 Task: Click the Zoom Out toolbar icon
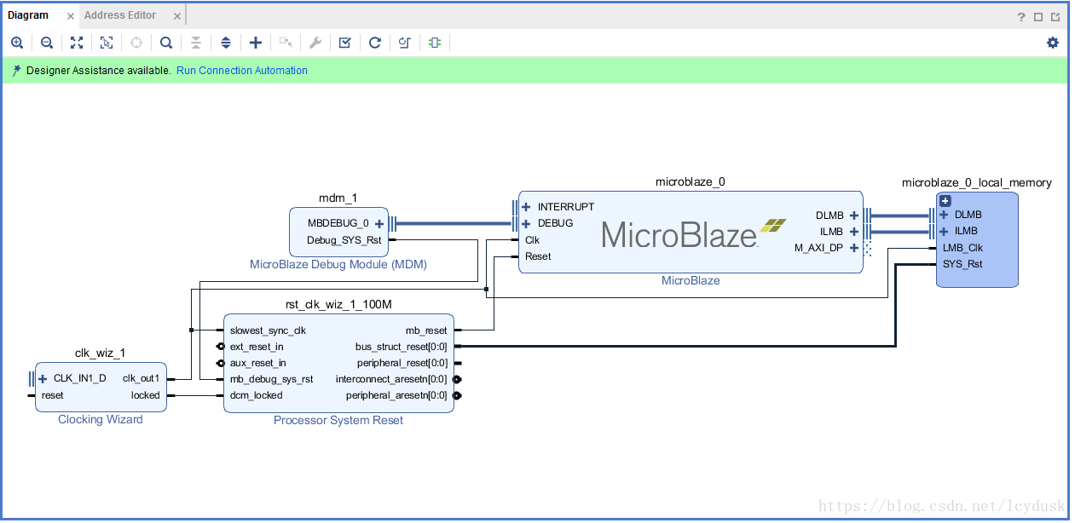[x=47, y=43]
